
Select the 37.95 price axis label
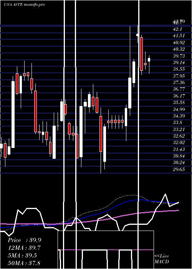click(x=179, y=76)
